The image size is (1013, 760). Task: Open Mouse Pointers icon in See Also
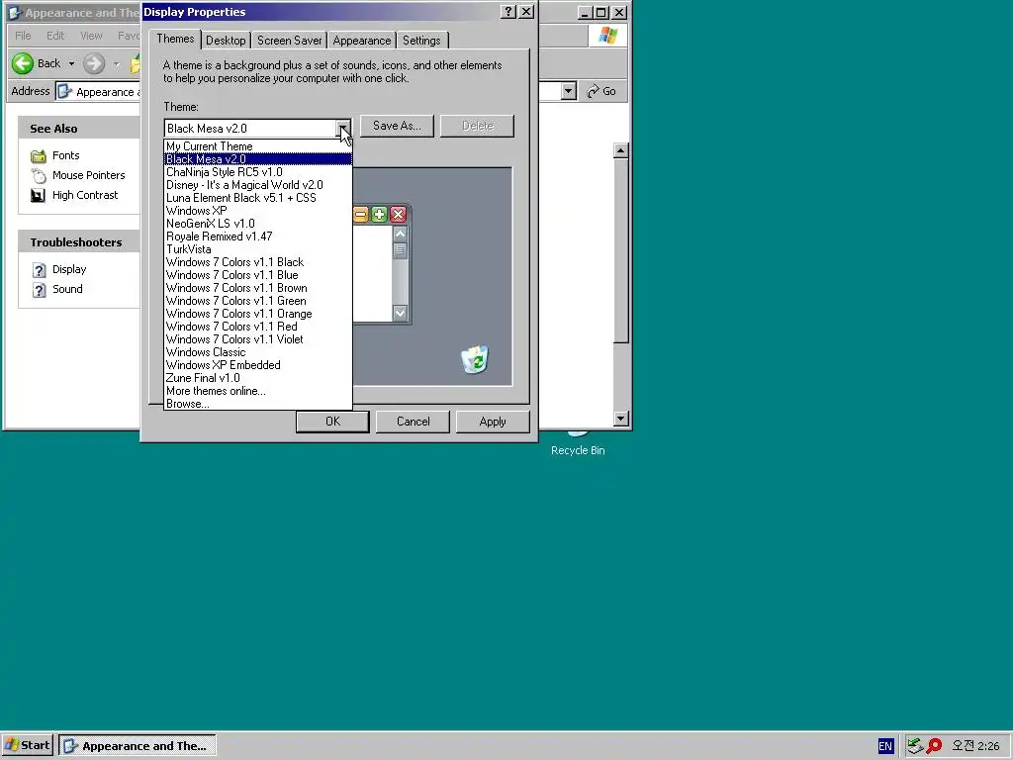pos(39,176)
